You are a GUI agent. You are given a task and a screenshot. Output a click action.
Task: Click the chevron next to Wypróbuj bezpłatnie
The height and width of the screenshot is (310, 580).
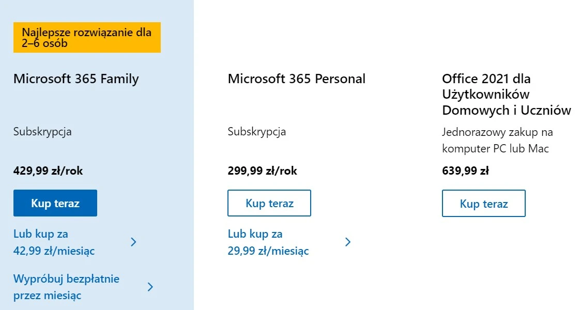click(x=150, y=287)
